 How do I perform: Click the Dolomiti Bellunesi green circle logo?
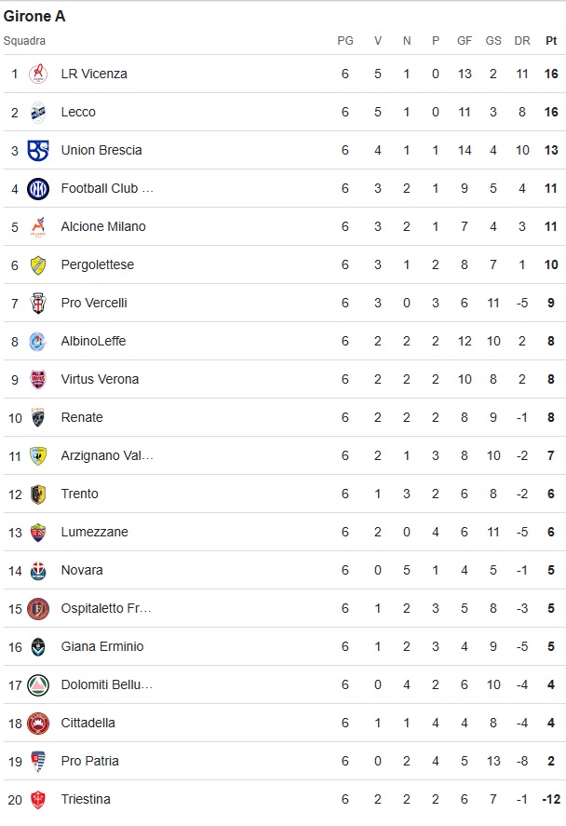coord(38,684)
